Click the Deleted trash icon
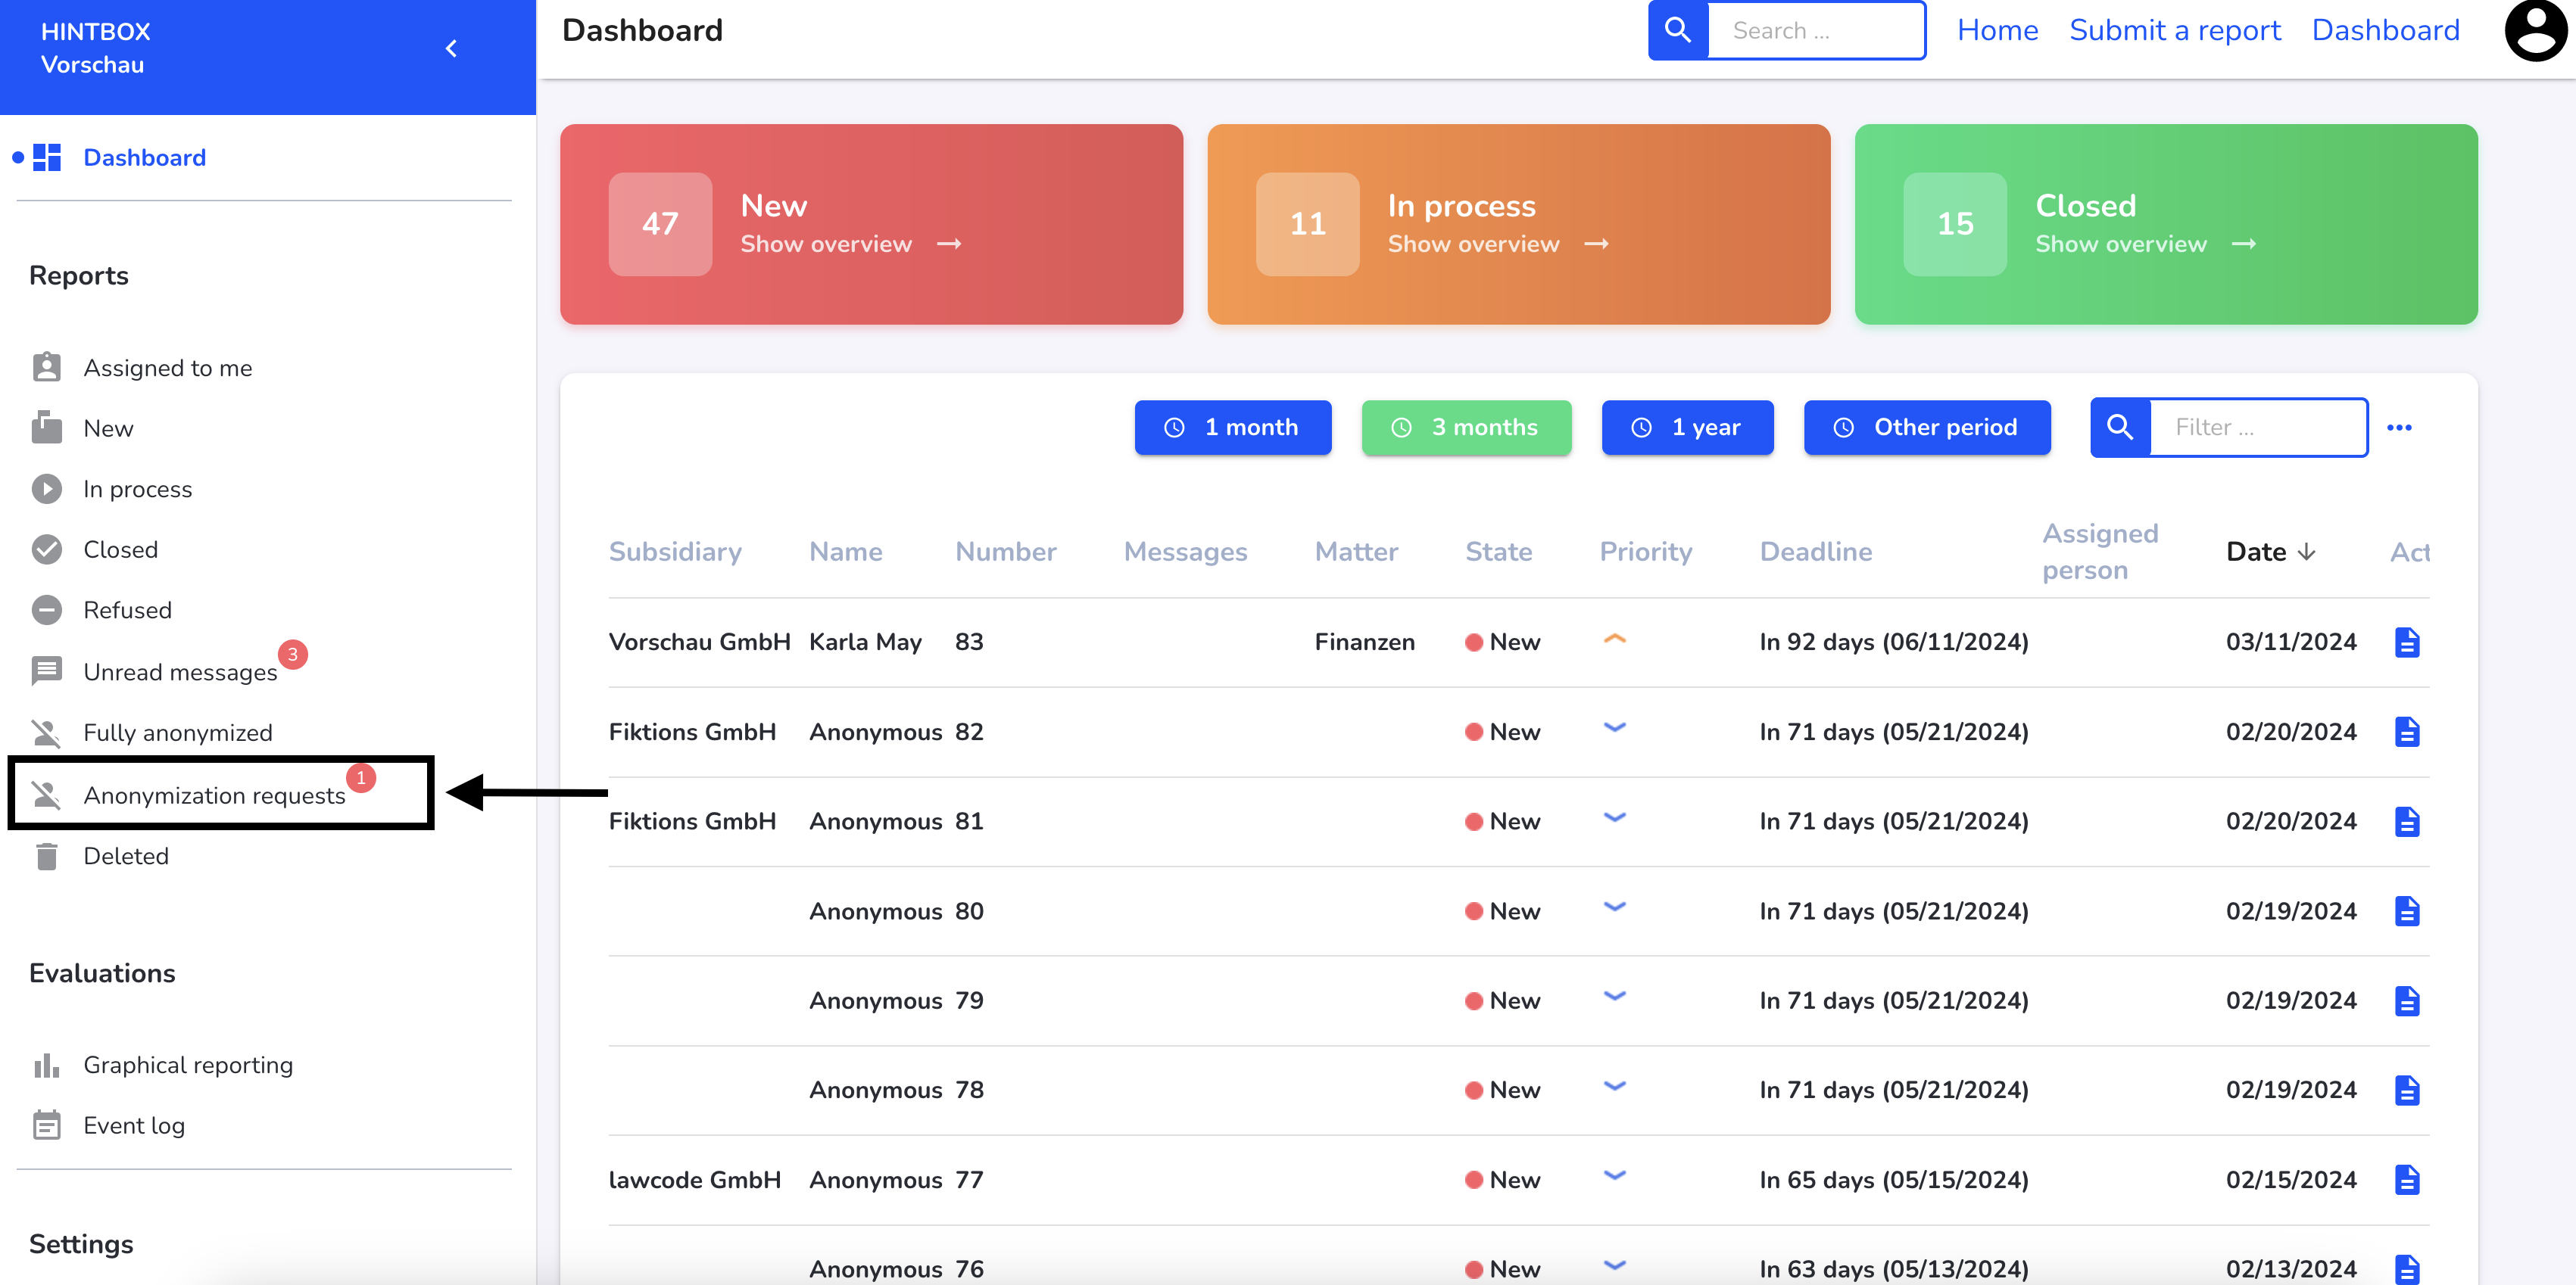Image resolution: width=2576 pixels, height=1285 pixels. [47, 855]
